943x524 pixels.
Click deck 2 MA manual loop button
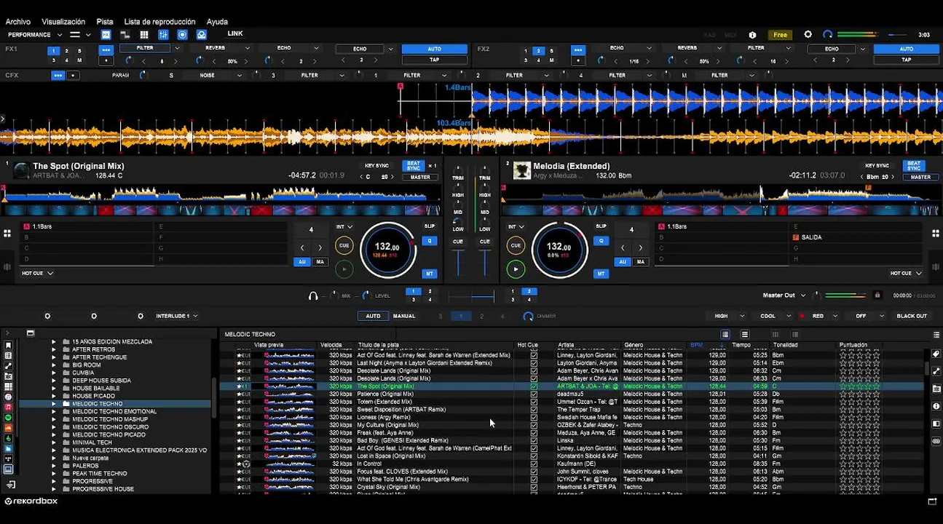[x=640, y=261]
